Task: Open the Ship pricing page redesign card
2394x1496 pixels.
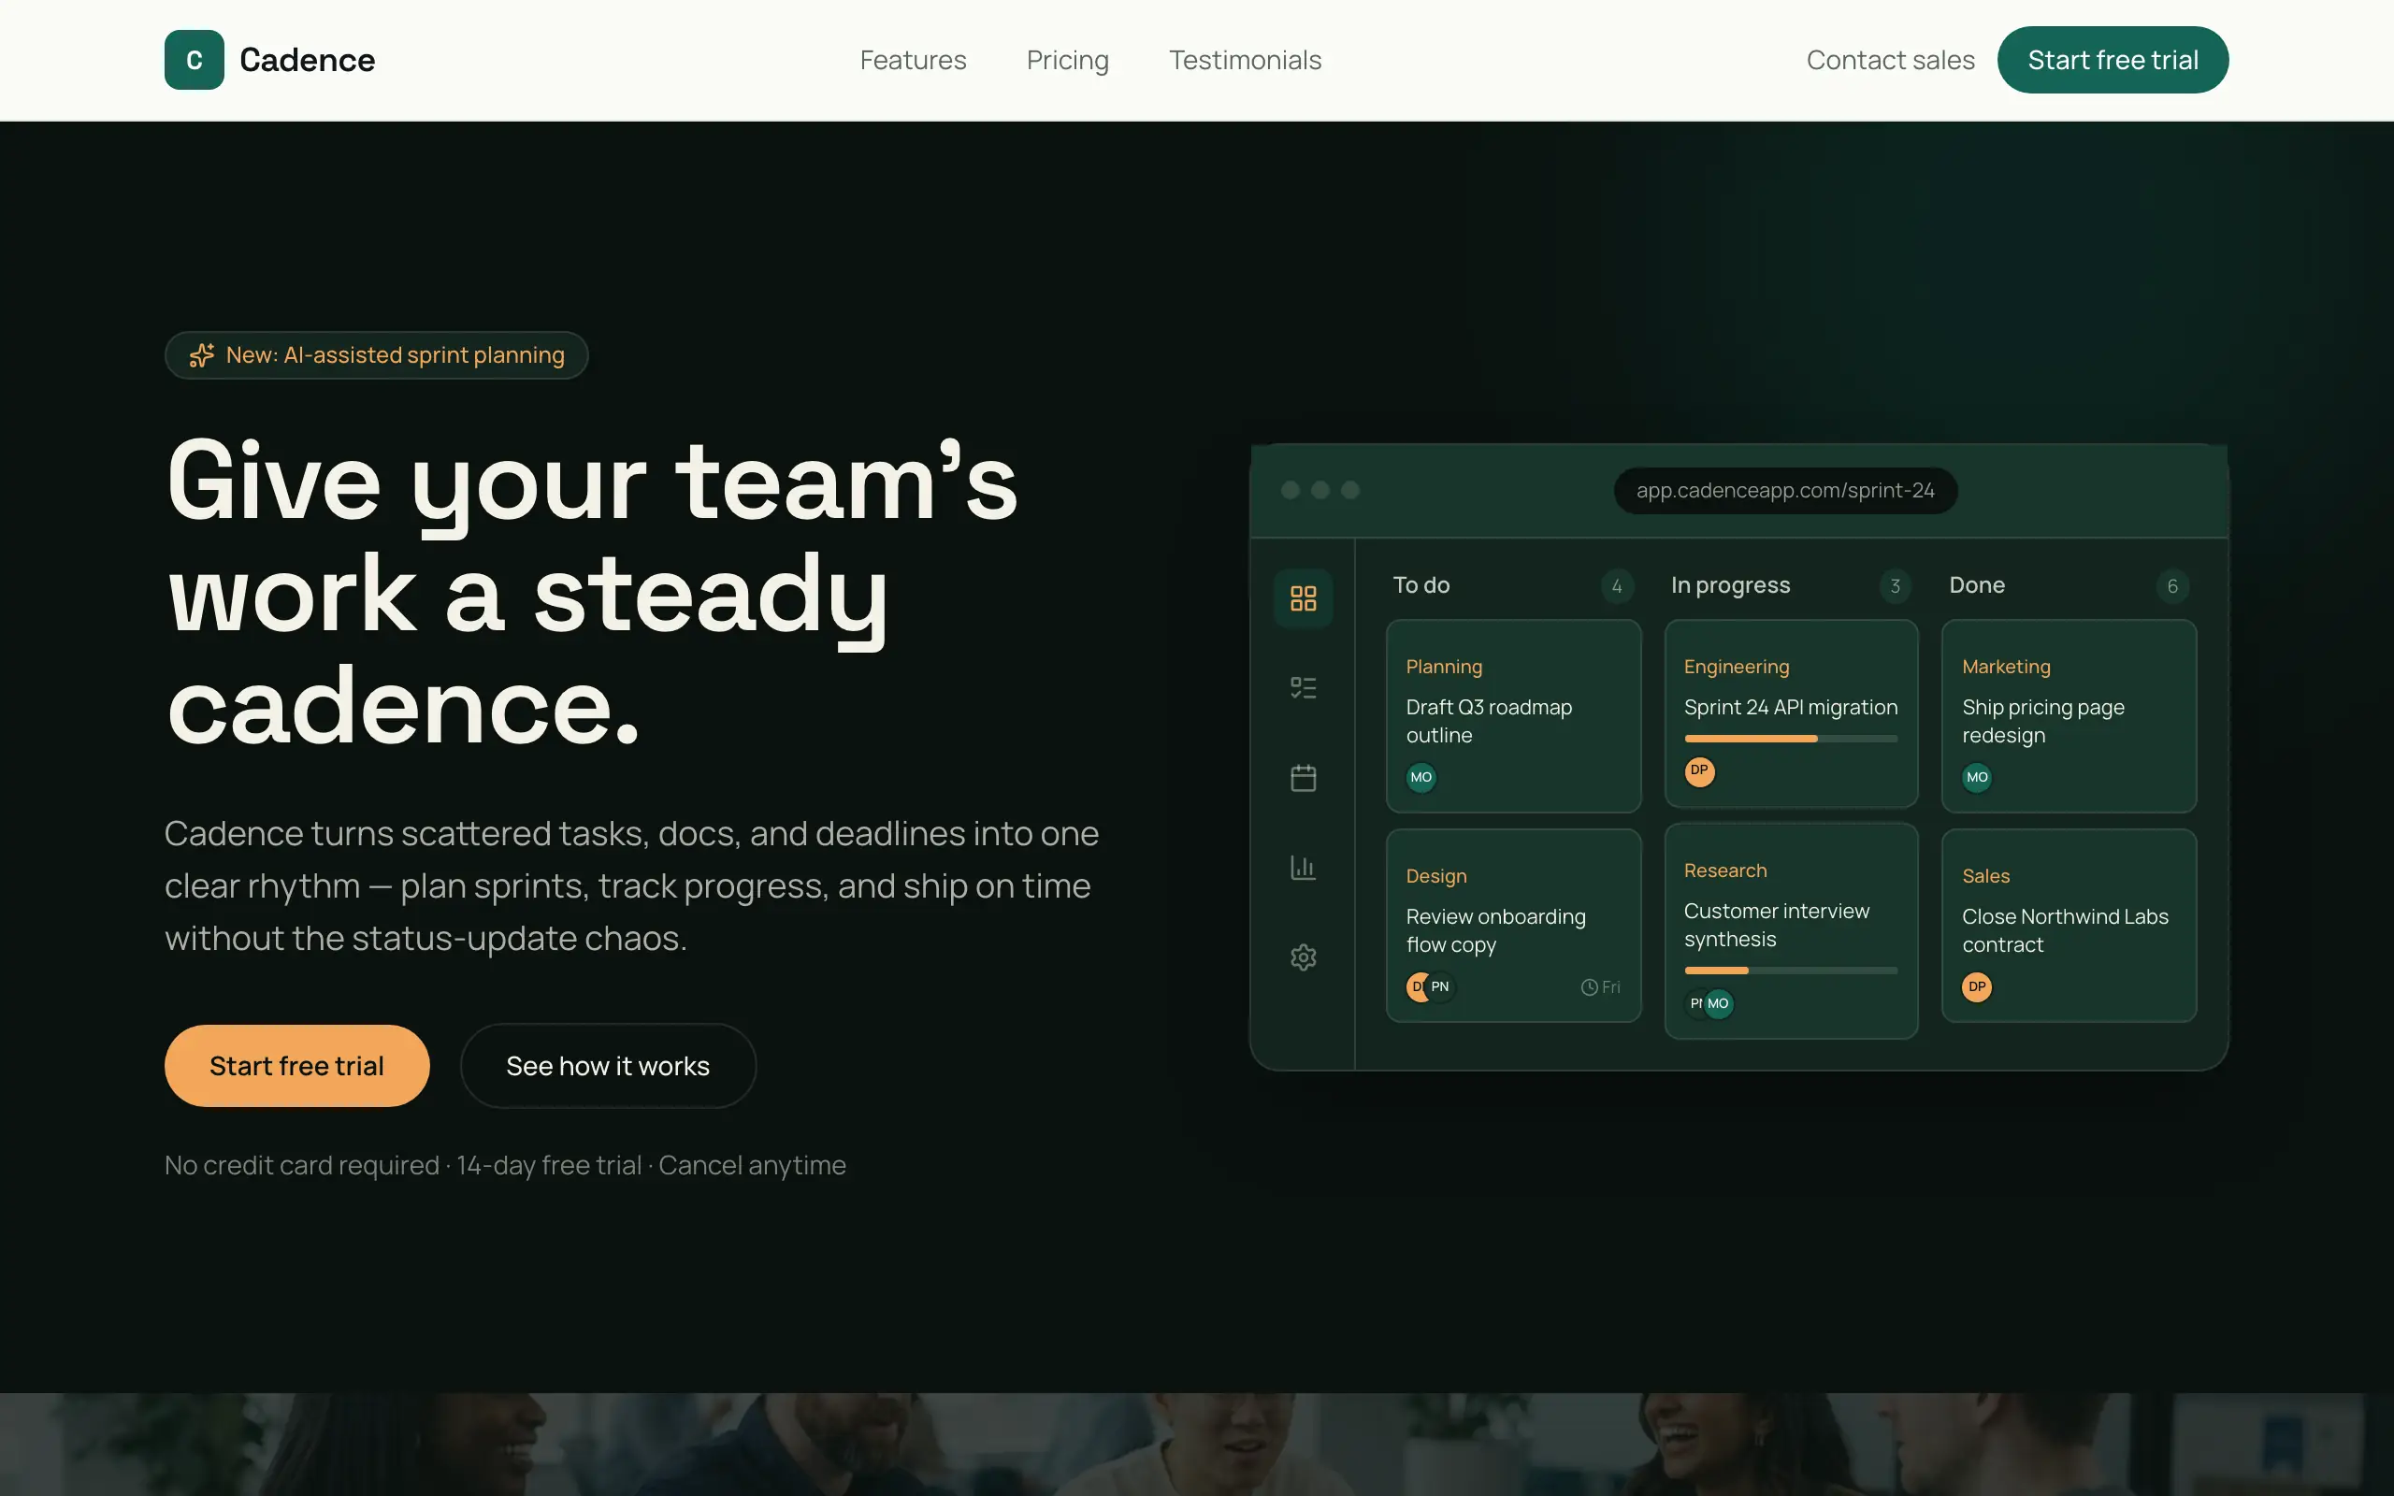Action: pyautogui.click(x=2069, y=716)
